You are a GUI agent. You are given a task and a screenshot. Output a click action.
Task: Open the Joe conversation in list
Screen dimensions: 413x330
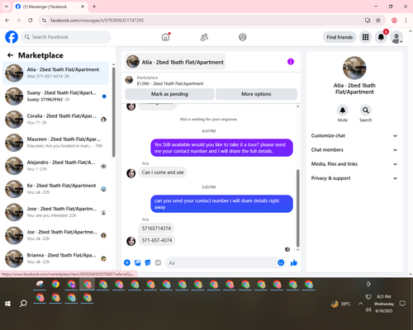pyautogui.click(x=55, y=235)
